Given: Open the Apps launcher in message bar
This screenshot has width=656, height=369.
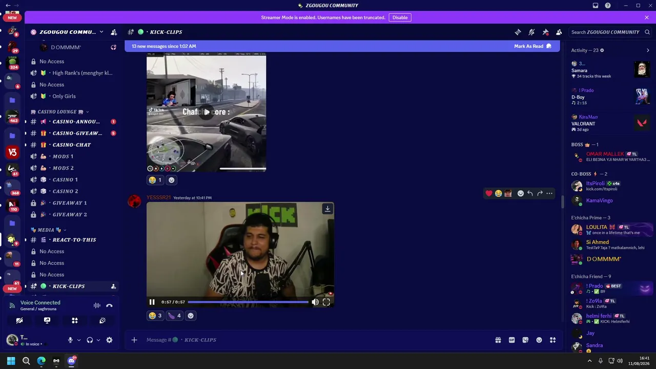Looking at the screenshot, I should pos(553,340).
